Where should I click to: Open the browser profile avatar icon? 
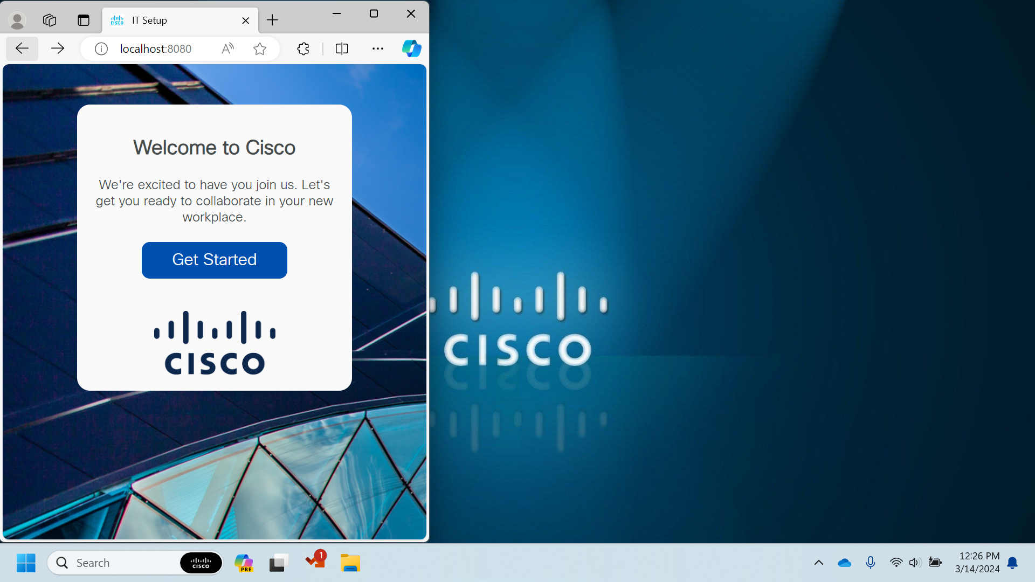pyautogui.click(x=17, y=20)
